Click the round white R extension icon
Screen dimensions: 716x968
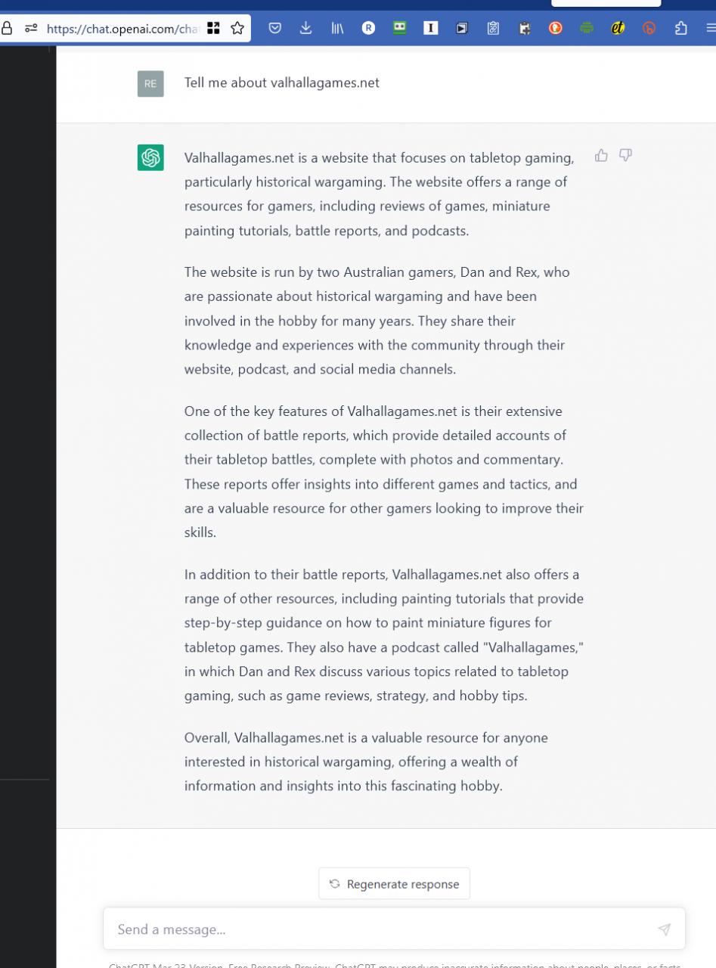[x=368, y=29]
